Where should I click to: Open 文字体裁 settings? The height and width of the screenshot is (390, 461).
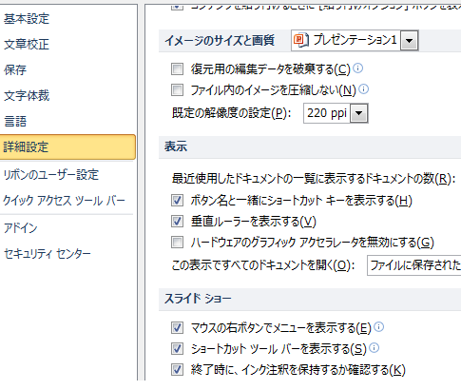27,96
